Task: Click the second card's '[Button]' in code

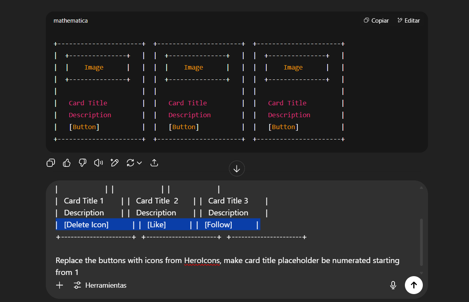Action: [x=184, y=127]
